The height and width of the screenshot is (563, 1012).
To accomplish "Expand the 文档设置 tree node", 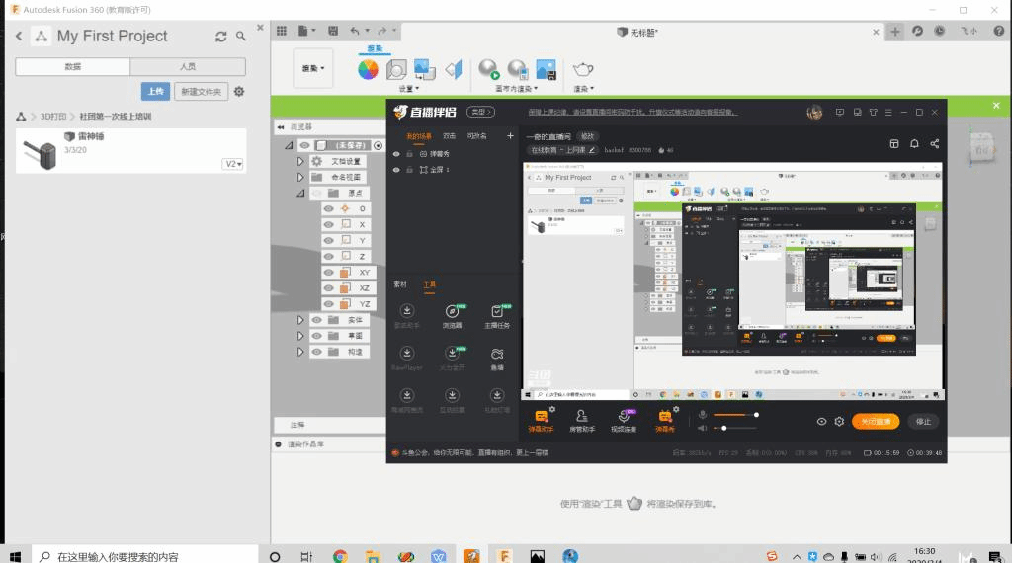I will (301, 161).
